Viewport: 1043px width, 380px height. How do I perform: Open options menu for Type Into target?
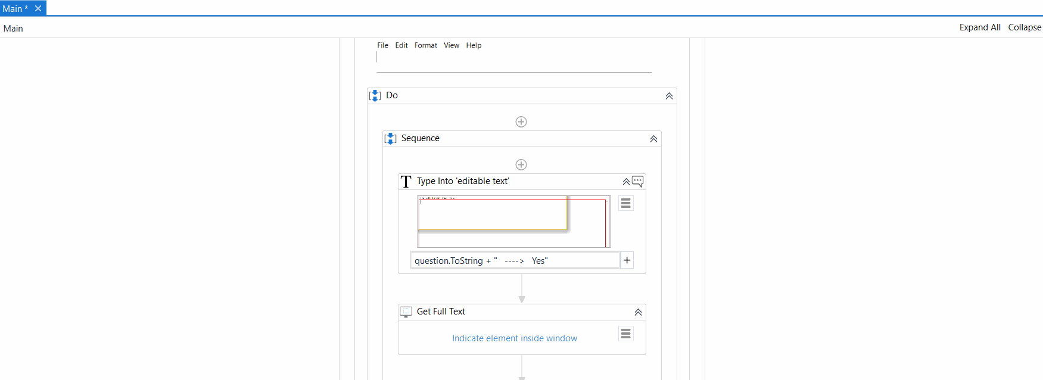tap(625, 204)
